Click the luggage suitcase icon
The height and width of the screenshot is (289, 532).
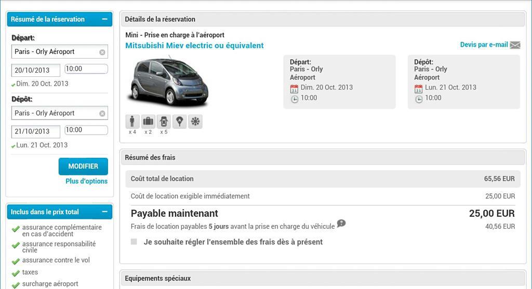pyautogui.click(x=148, y=121)
